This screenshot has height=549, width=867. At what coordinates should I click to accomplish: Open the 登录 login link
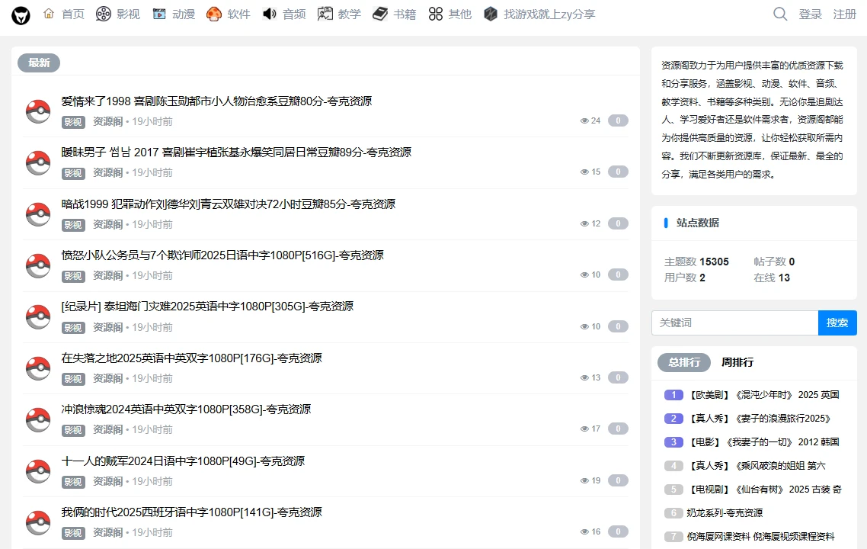tap(810, 14)
